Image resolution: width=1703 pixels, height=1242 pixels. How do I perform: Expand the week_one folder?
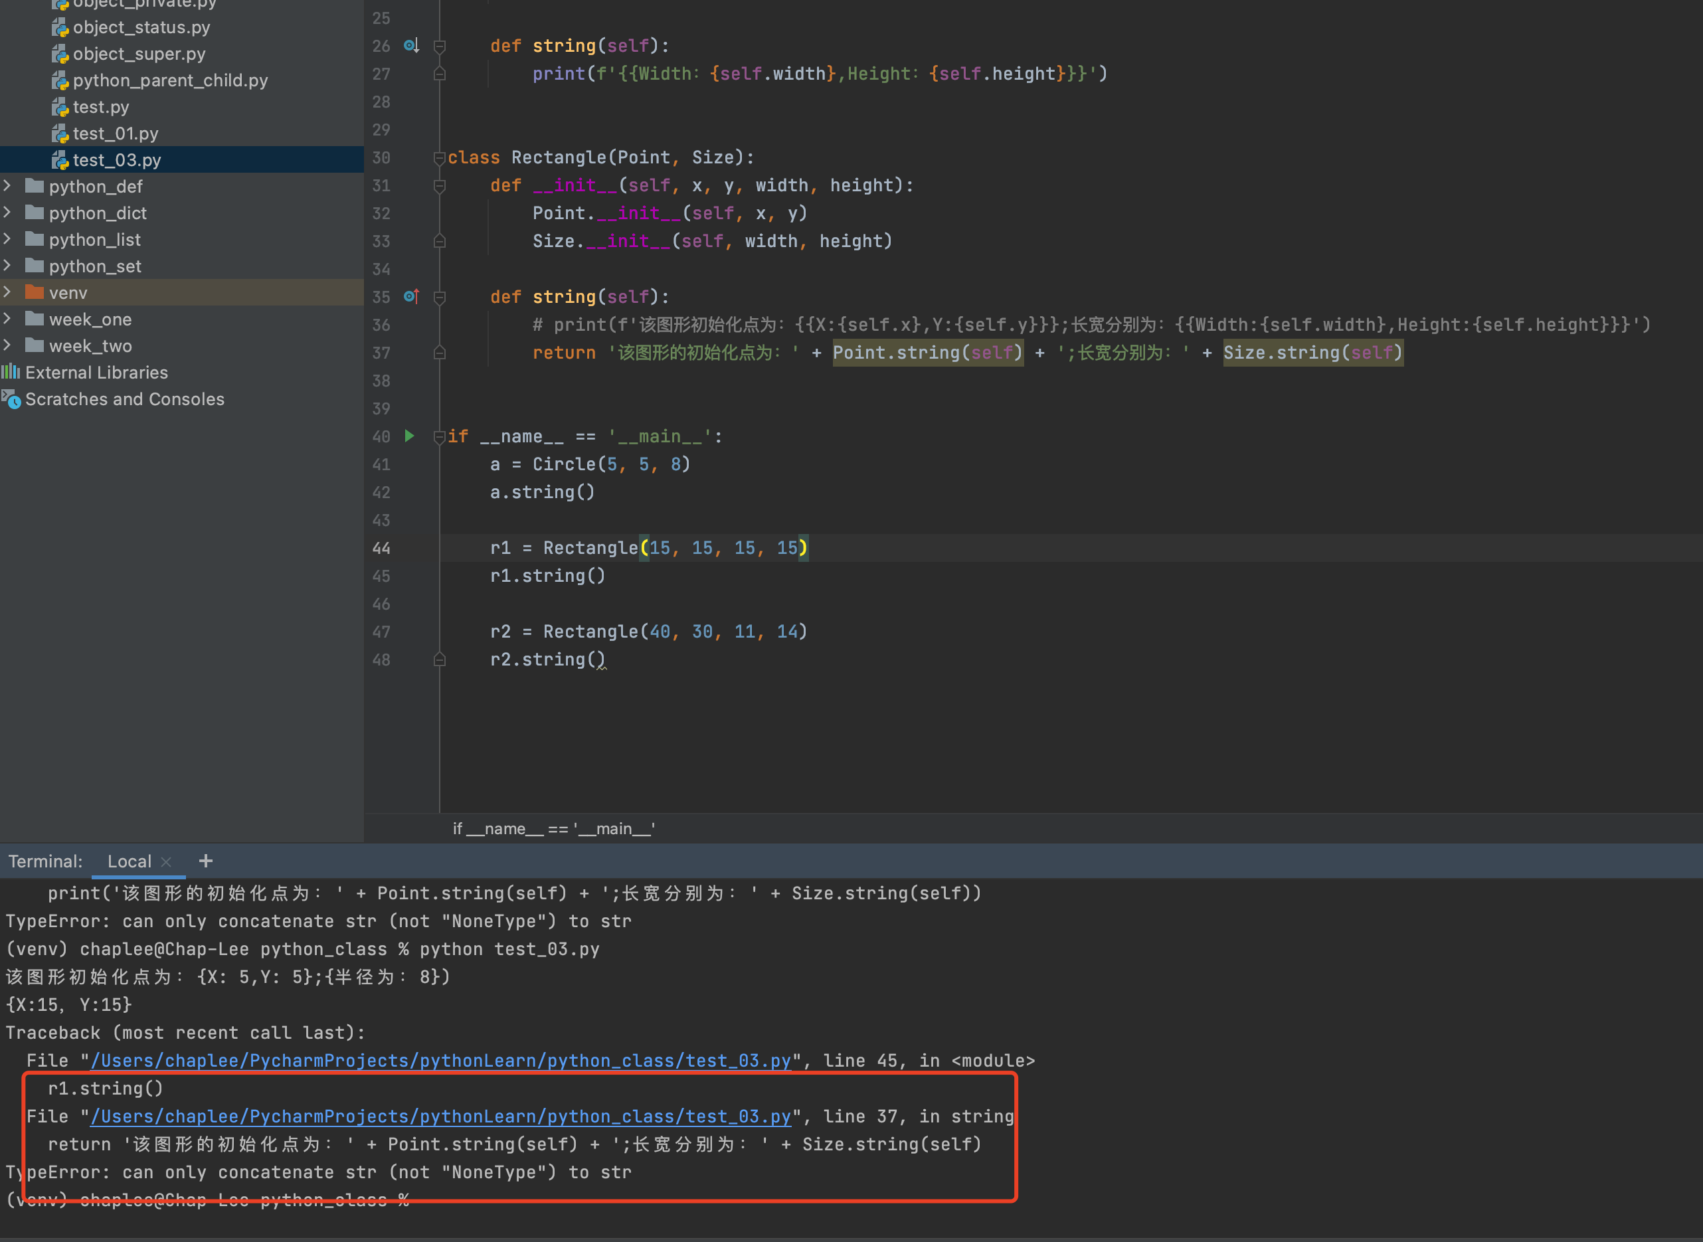pos(7,318)
